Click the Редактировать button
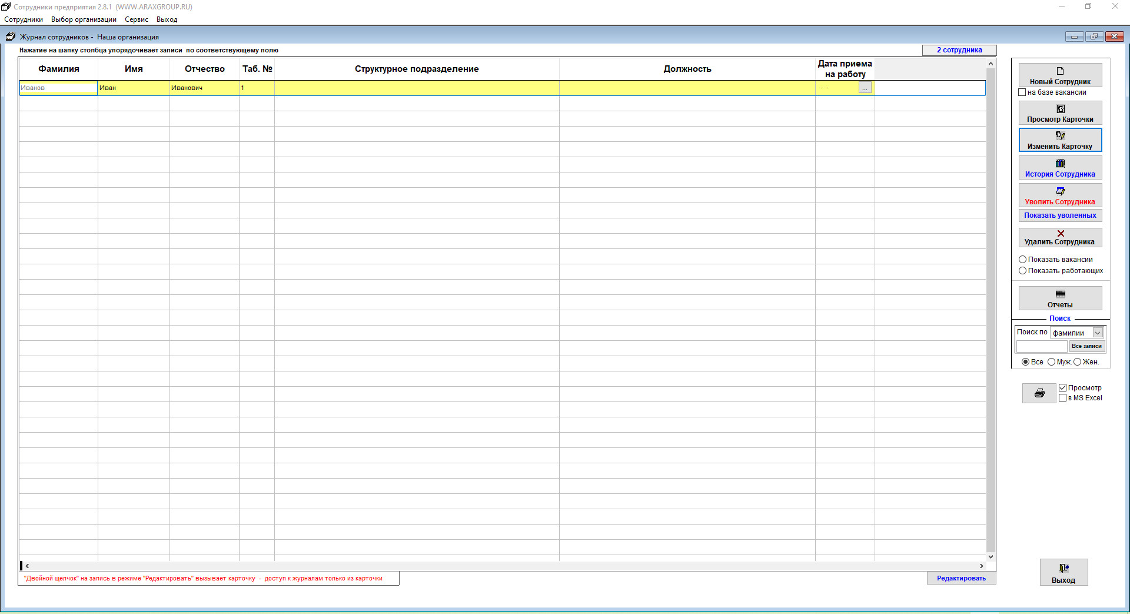The height and width of the screenshot is (614, 1130). tap(961, 578)
